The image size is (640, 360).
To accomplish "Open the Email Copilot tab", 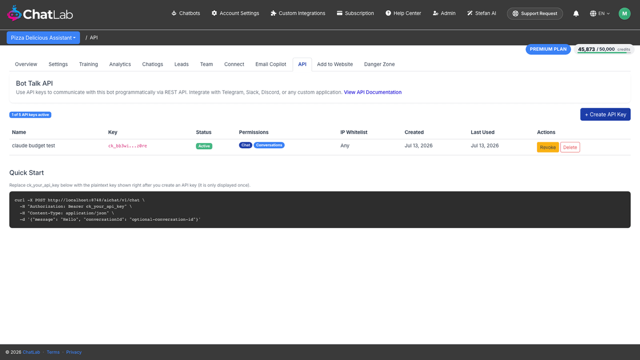I will (271, 64).
